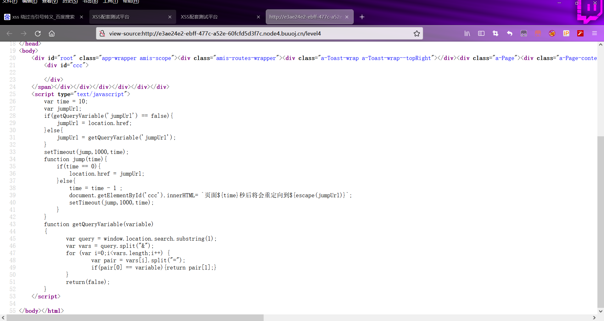Open a new browser tab

[362, 17]
